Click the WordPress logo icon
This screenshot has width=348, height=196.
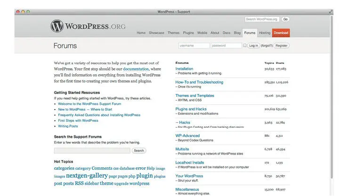pos(57,26)
